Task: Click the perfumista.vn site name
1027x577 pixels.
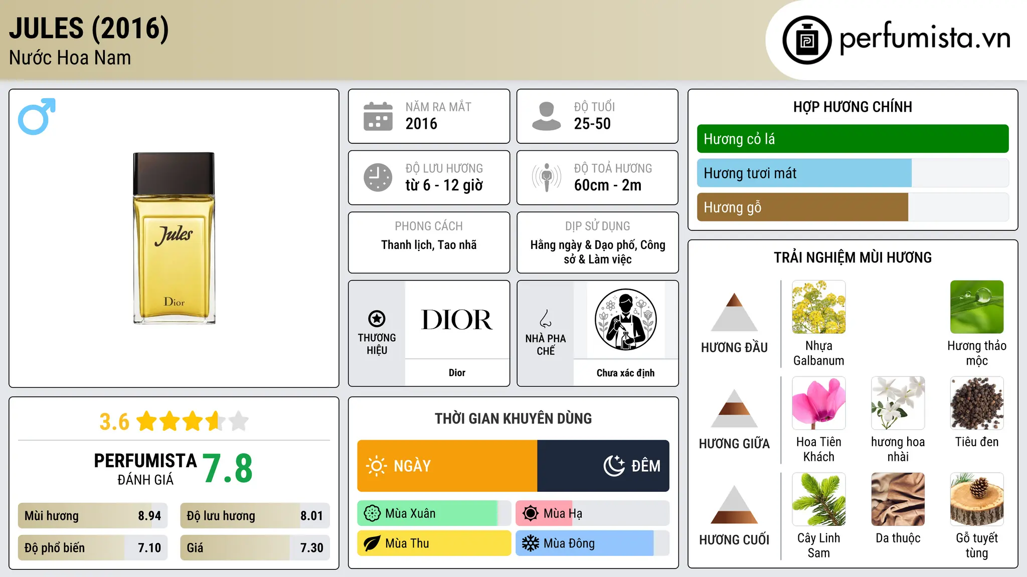Action: click(x=925, y=38)
